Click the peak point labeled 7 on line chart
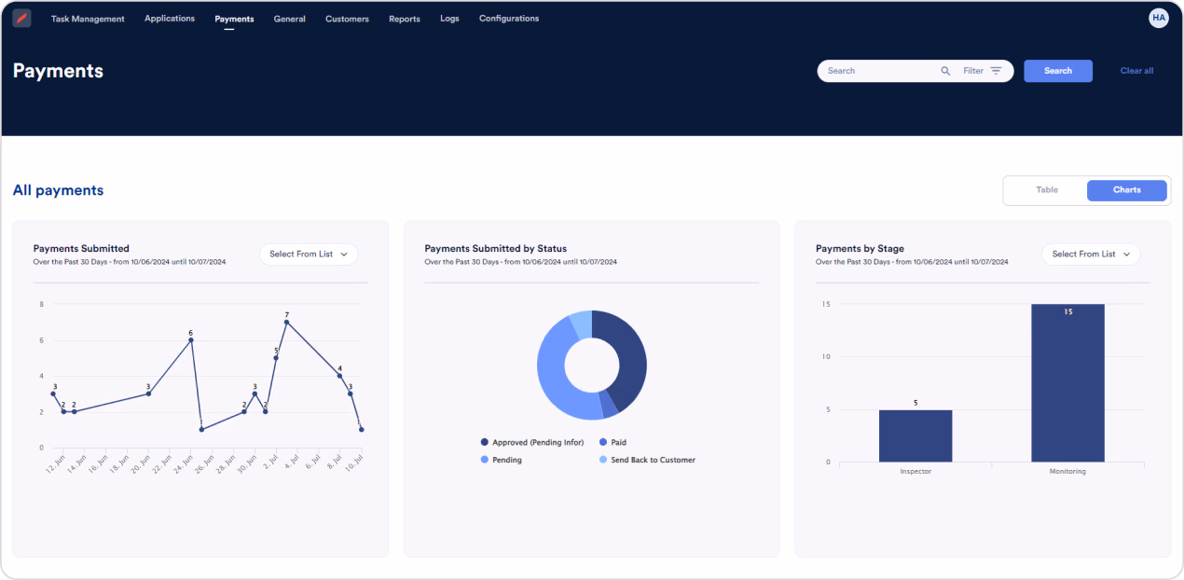This screenshot has width=1184, height=580. click(288, 322)
